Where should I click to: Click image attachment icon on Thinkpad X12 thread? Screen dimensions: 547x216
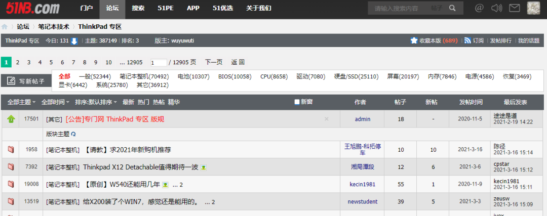point(204,167)
